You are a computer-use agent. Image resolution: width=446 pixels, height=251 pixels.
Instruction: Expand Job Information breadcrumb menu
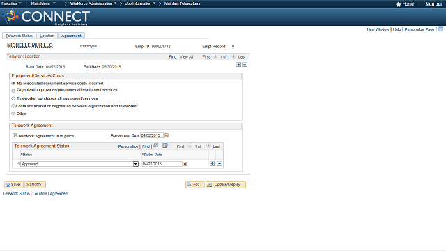(141, 3)
